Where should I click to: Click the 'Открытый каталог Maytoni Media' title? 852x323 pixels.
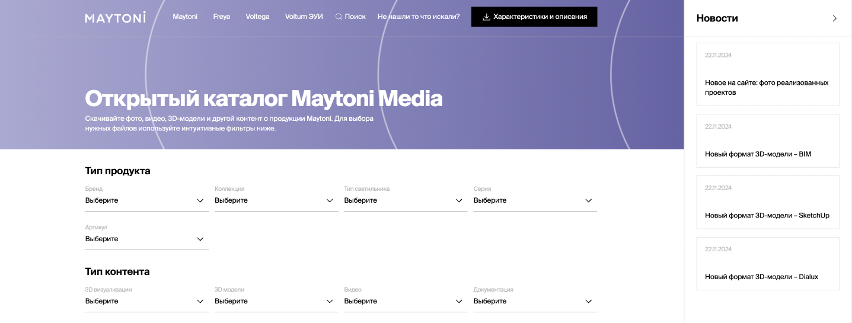264,98
